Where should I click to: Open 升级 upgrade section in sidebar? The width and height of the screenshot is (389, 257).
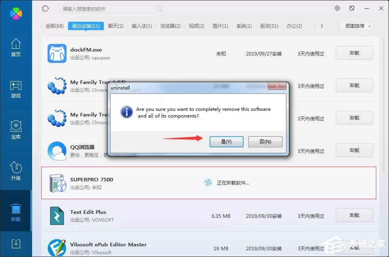coord(16,171)
